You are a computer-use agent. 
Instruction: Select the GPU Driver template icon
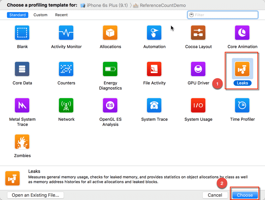click(x=198, y=69)
